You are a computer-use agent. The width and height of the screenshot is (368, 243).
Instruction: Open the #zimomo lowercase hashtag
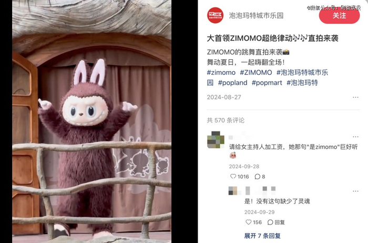[x=221, y=72]
